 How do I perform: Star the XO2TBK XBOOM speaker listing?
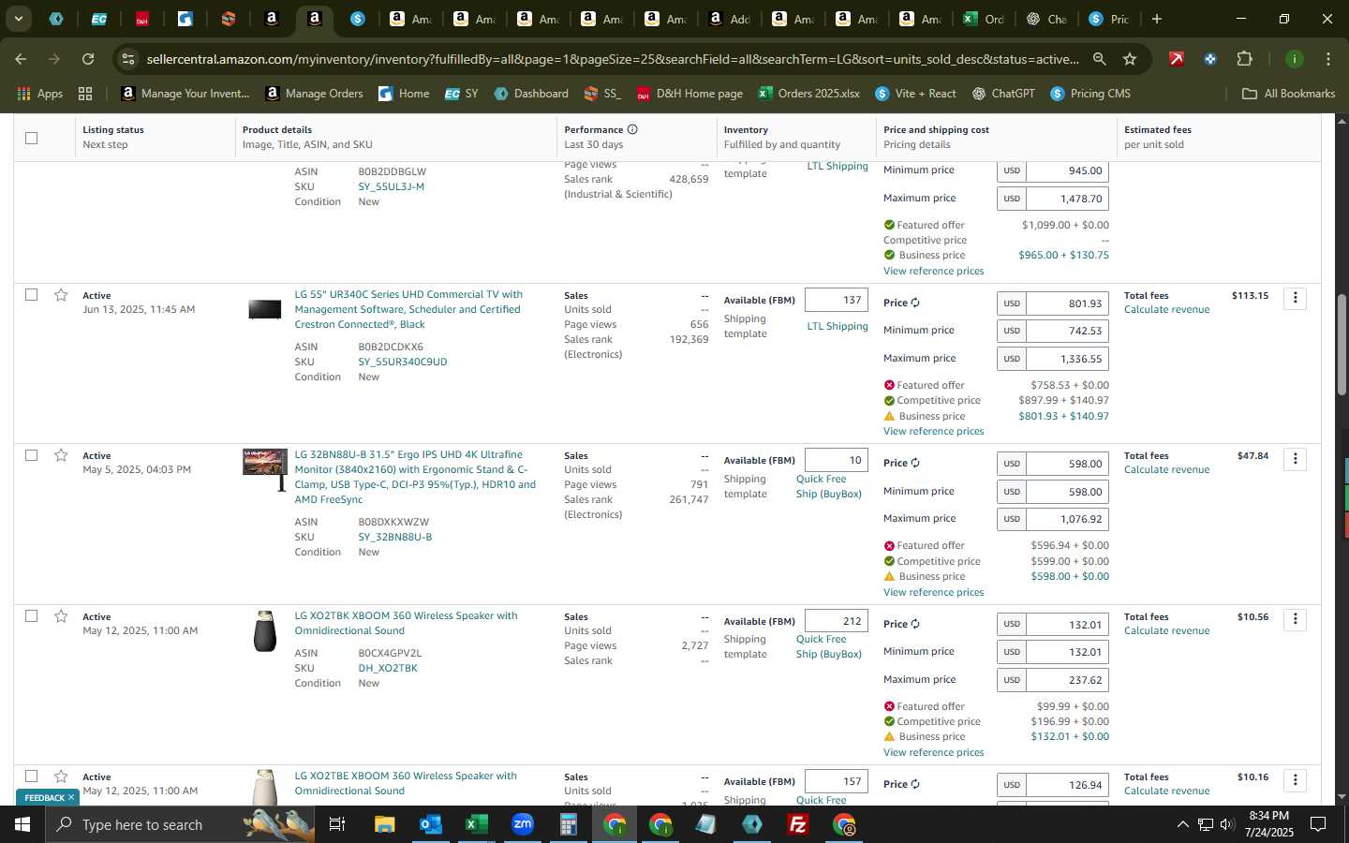coord(61,616)
